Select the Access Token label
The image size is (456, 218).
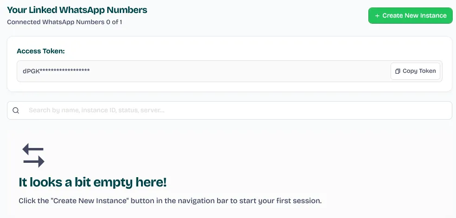pos(40,51)
